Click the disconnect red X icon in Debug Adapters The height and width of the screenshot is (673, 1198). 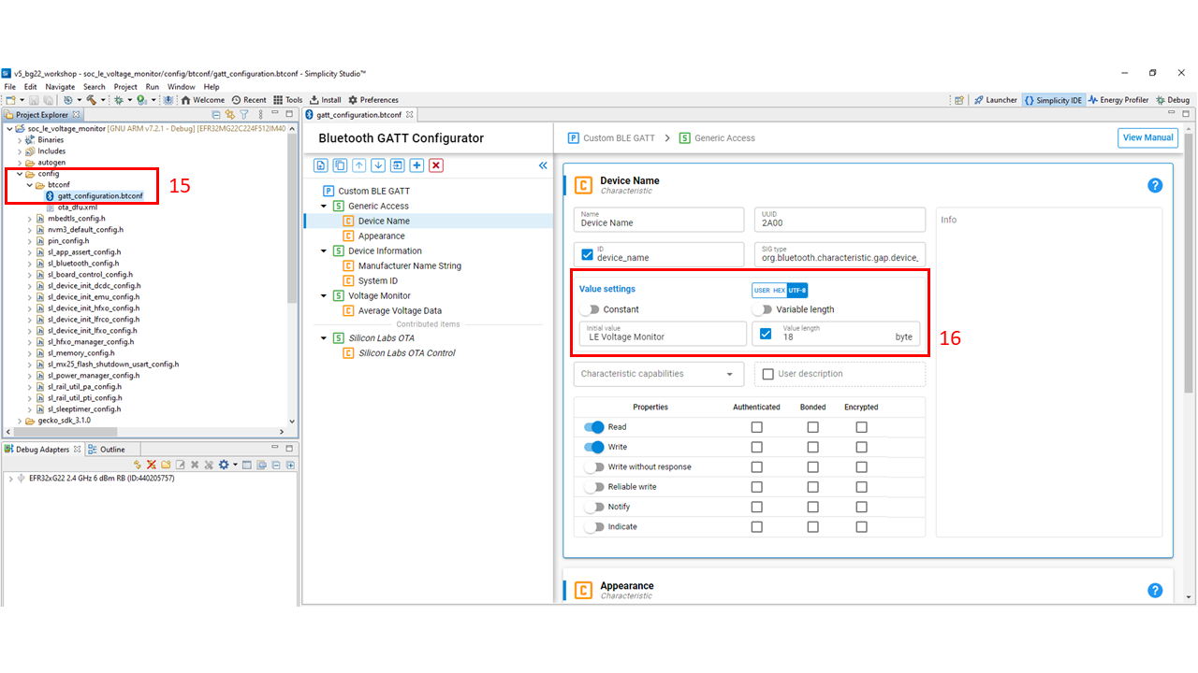point(151,465)
